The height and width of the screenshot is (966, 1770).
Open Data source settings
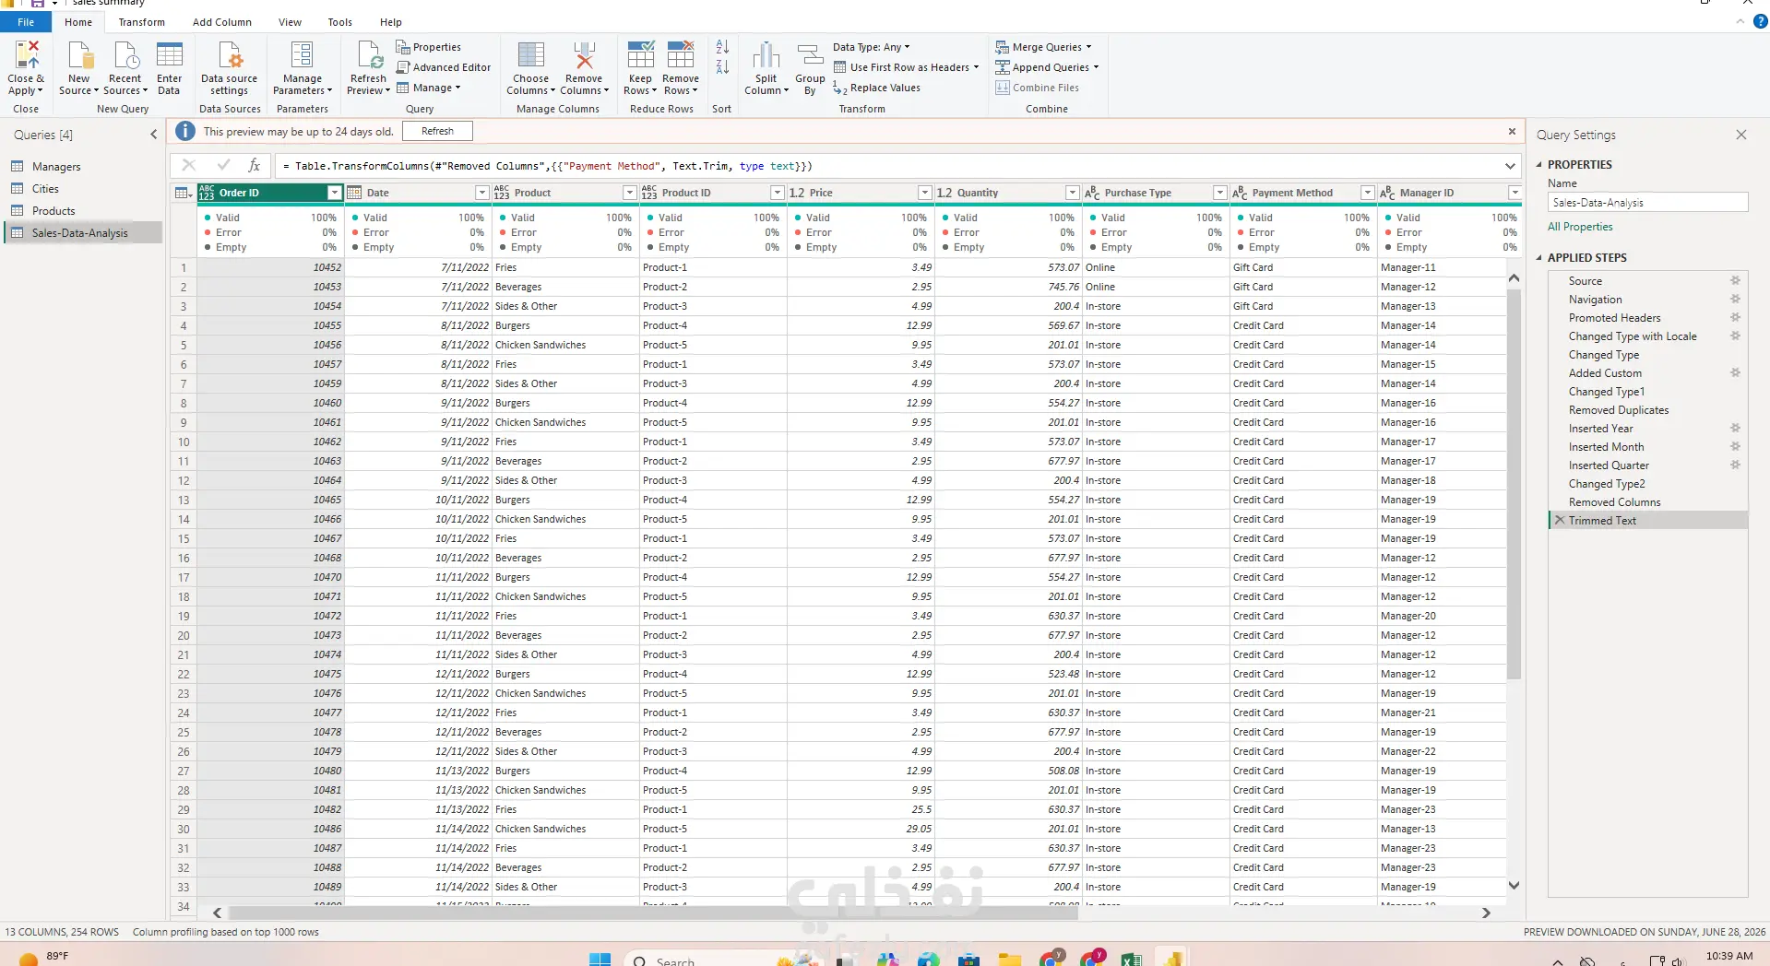(x=229, y=68)
